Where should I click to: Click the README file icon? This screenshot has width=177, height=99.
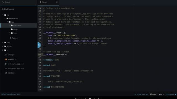point(6,73)
